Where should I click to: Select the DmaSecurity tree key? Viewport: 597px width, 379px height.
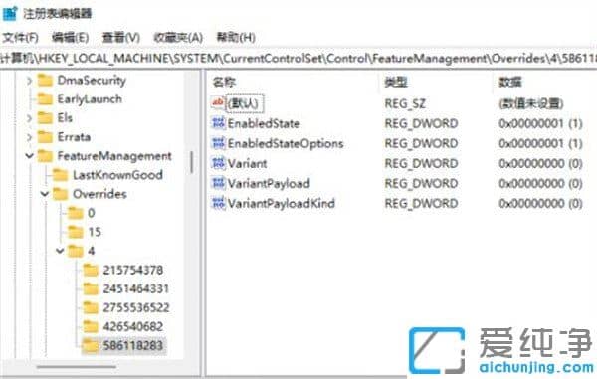[x=92, y=81]
